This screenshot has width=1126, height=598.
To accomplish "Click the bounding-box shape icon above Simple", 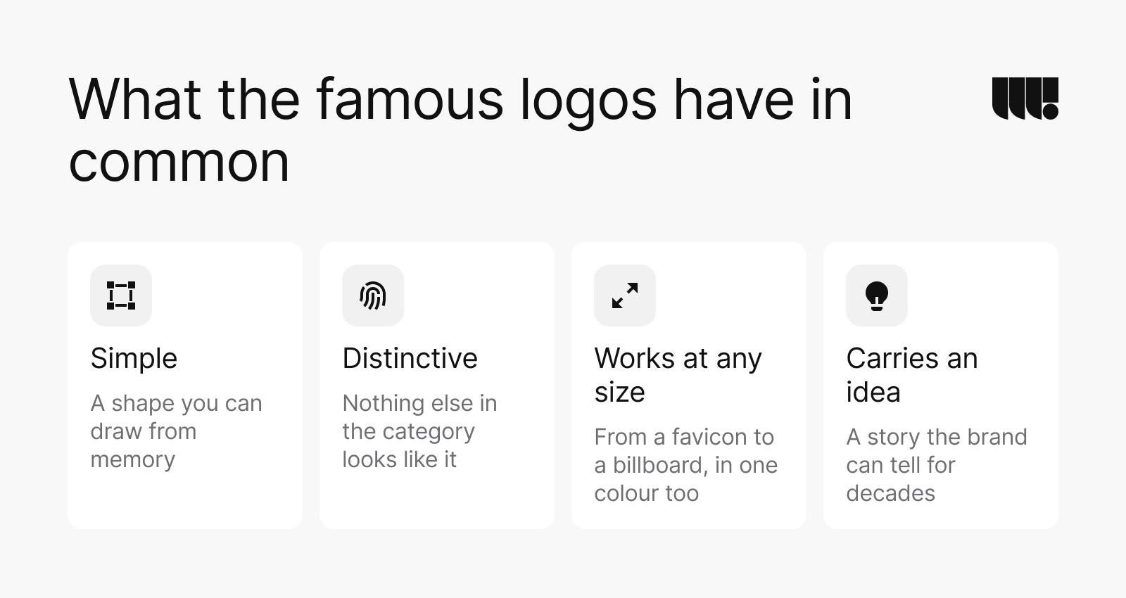I will 121,295.
